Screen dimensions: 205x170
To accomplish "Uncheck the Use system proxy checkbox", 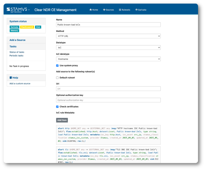I will pos(57,66).
